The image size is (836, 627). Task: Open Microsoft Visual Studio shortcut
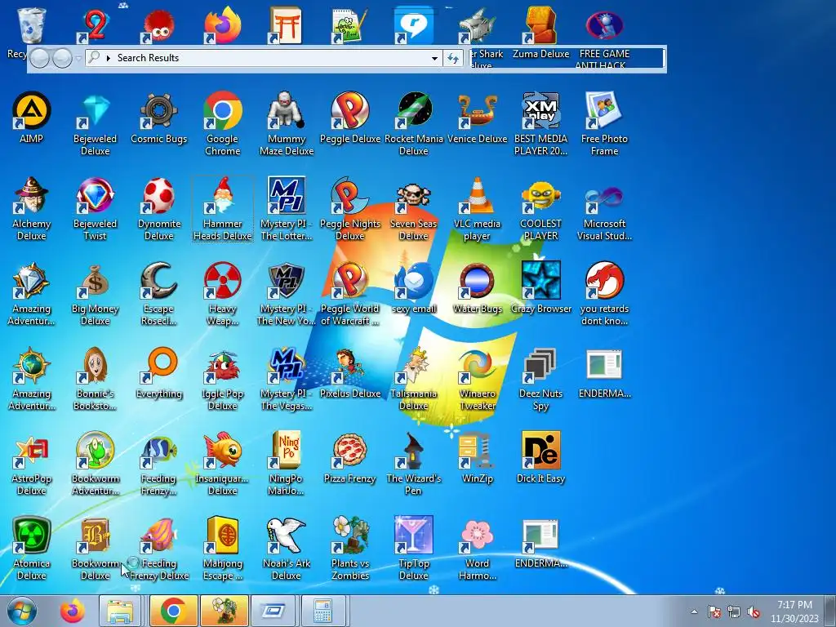pos(604,209)
